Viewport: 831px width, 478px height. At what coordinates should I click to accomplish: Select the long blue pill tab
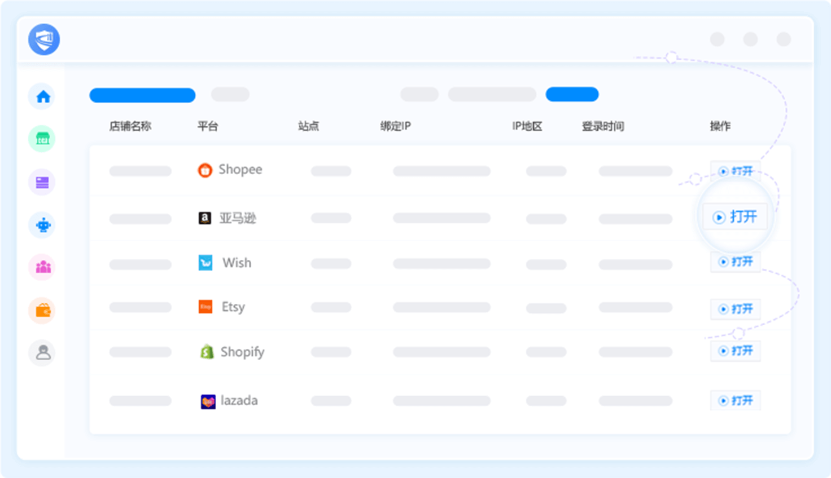pos(142,95)
